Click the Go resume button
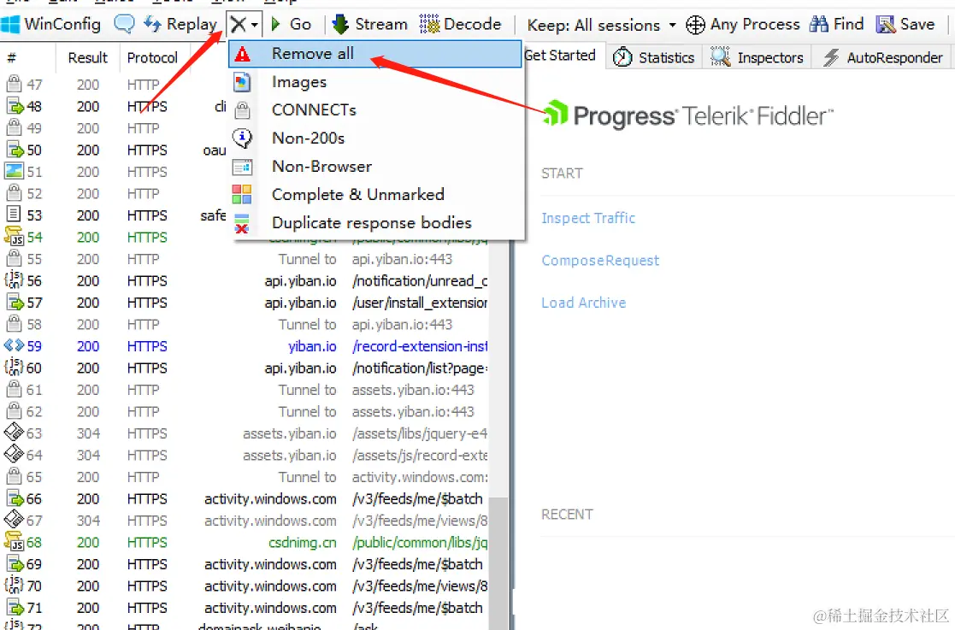 coord(292,24)
